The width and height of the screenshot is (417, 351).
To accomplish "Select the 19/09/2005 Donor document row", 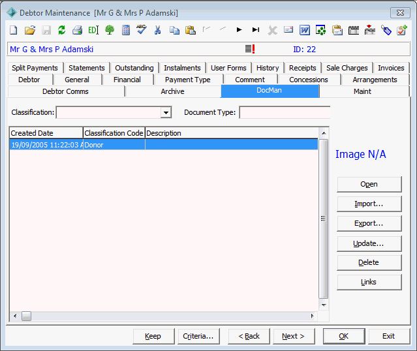I will coord(164,145).
